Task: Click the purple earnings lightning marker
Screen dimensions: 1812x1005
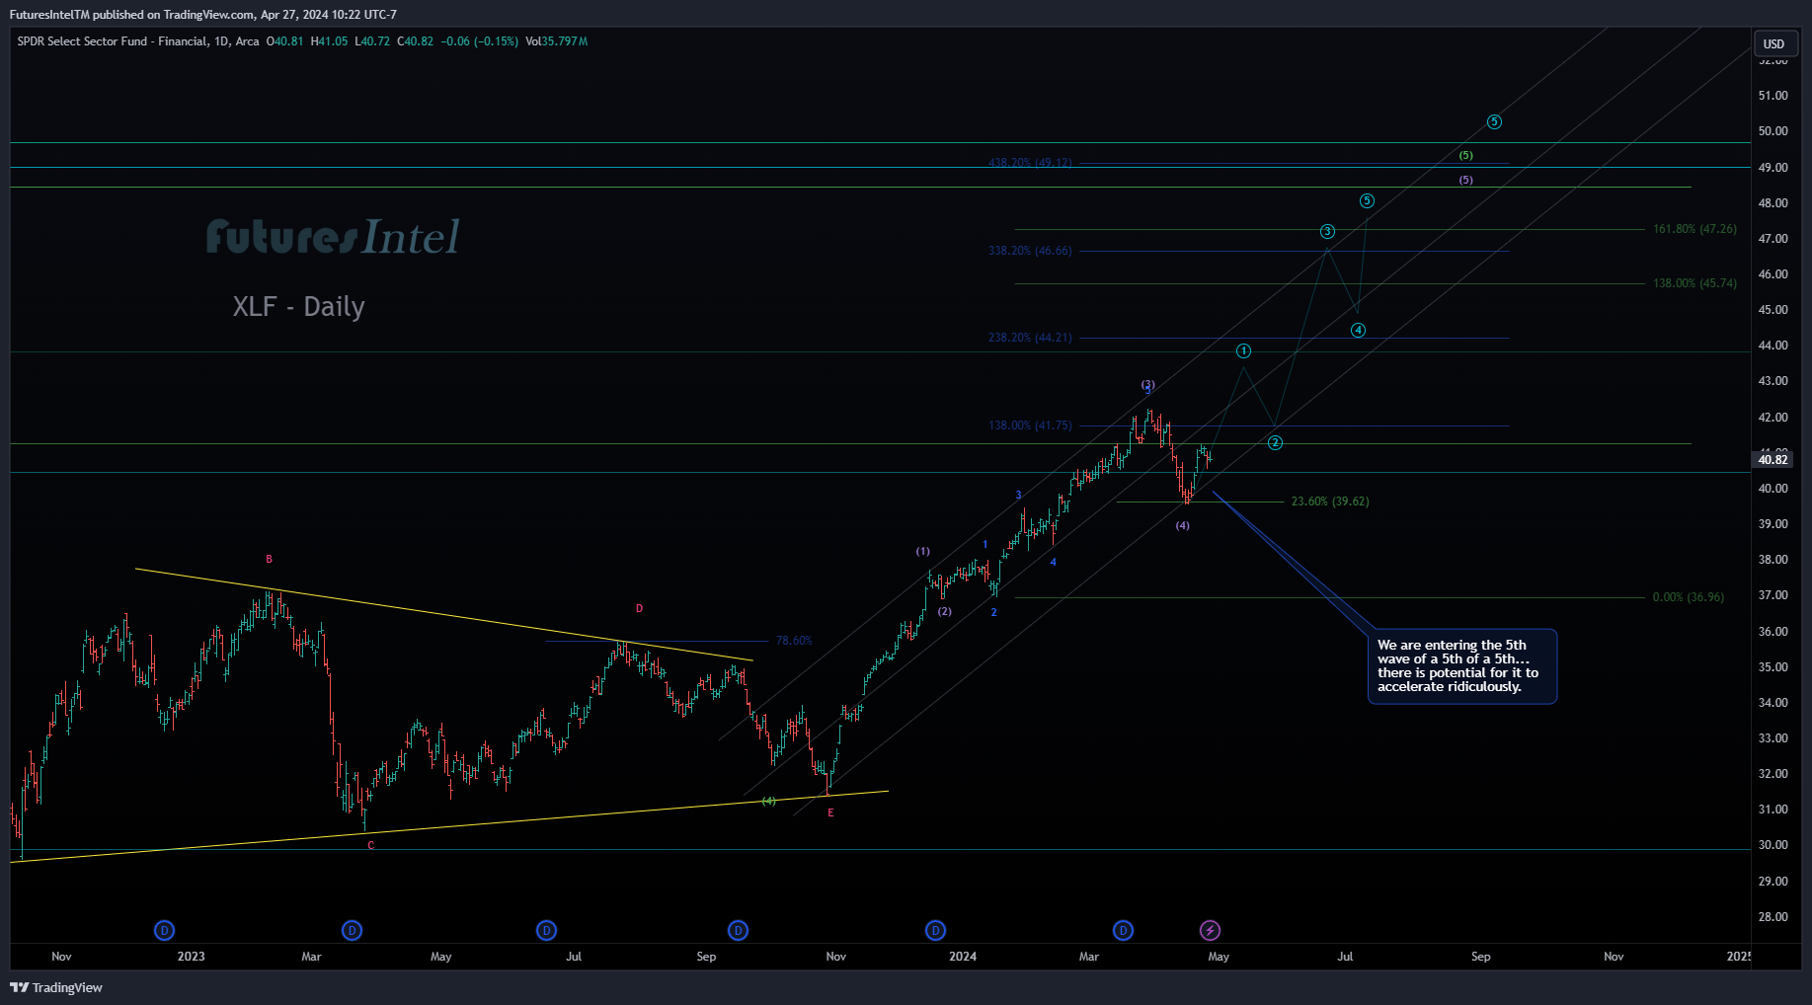Action: coord(1210,930)
